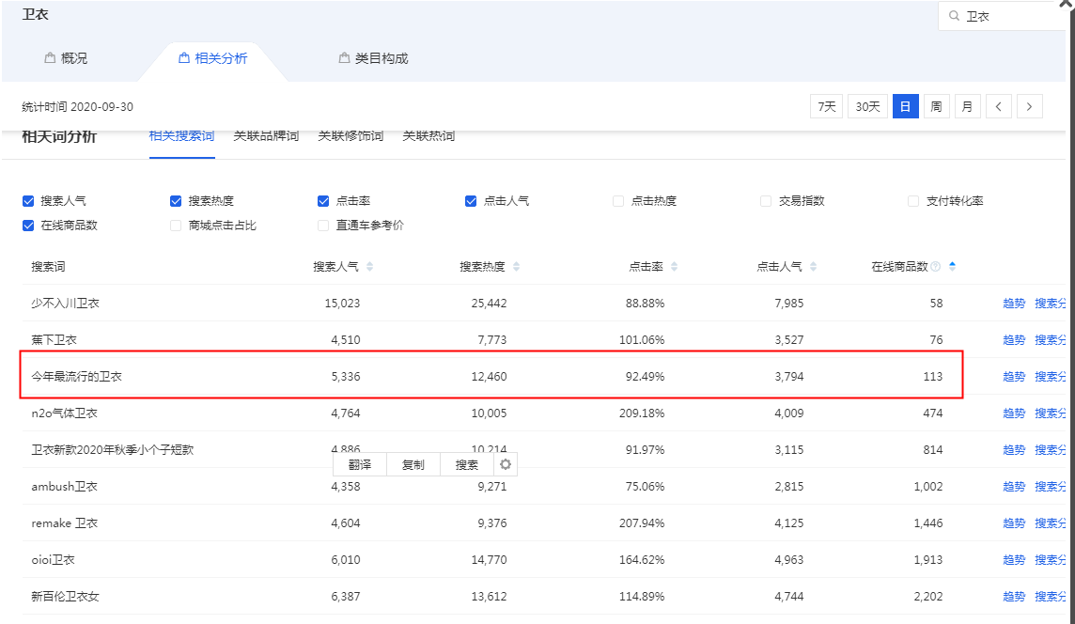Uncheck the 在线商品数 checkbox
The width and height of the screenshot is (1075, 624).
pyautogui.click(x=28, y=226)
